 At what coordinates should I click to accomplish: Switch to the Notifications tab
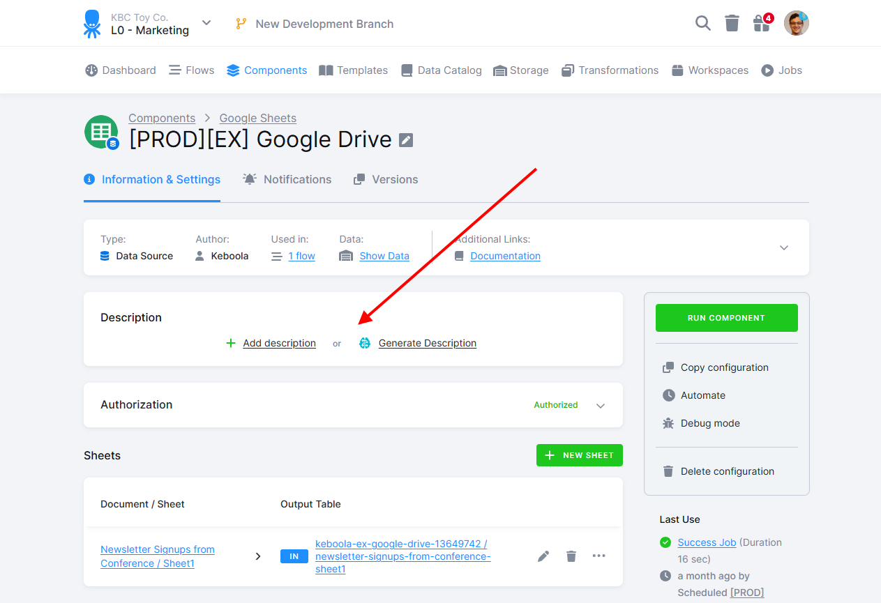tap(287, 179)
